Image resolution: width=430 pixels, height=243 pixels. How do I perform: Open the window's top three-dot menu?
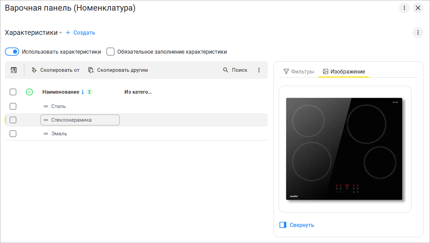[x=404, y=8]
